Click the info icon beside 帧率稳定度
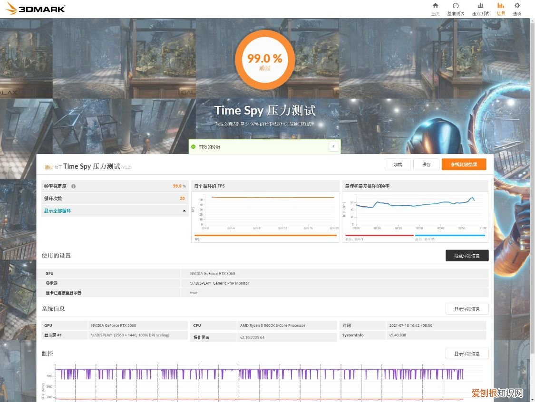This screenshot has width=535, height=402. point(73,186)
